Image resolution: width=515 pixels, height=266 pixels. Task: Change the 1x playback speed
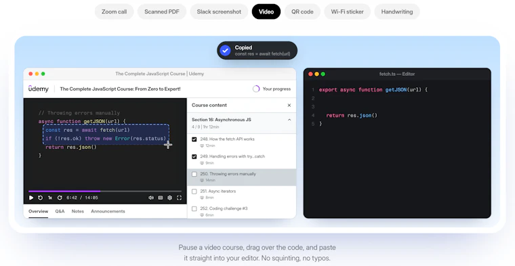click(x=50, y=198)
